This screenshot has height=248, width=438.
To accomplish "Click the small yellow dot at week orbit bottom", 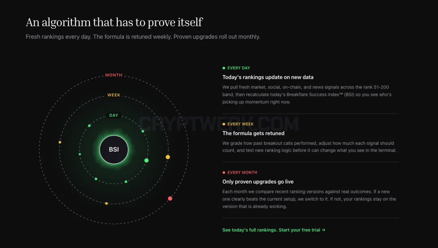I will (106, 203).
